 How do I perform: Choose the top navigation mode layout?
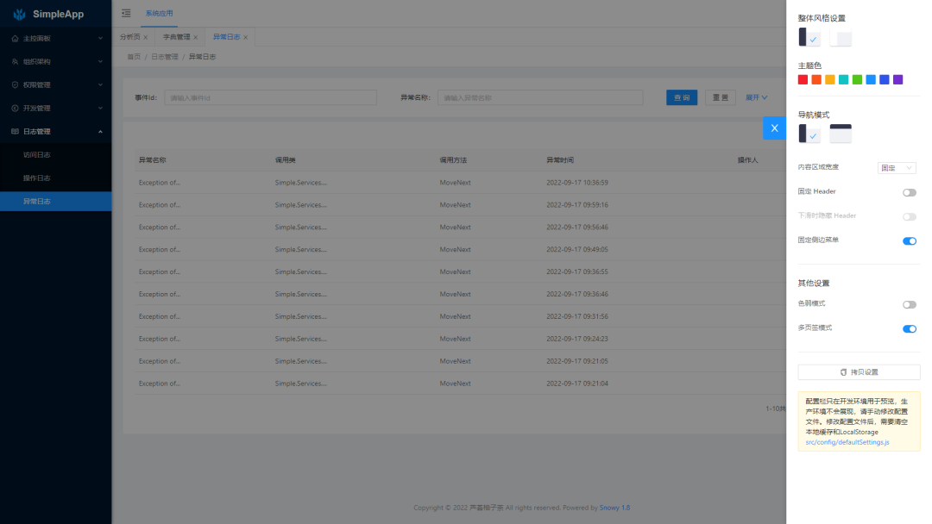point(841,134)
